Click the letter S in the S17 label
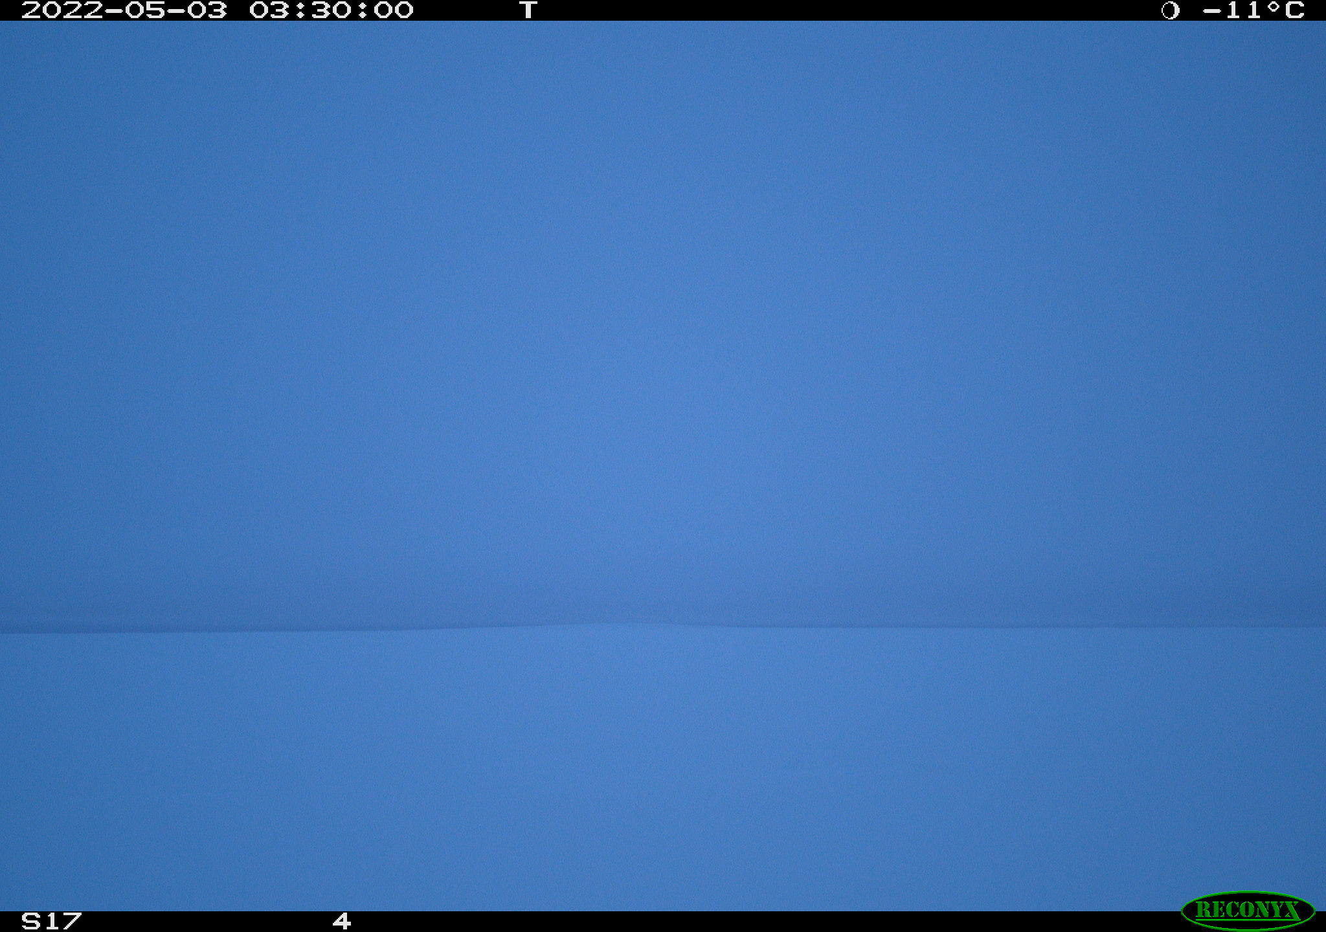 pyautogui.click(x=30, y=921)
